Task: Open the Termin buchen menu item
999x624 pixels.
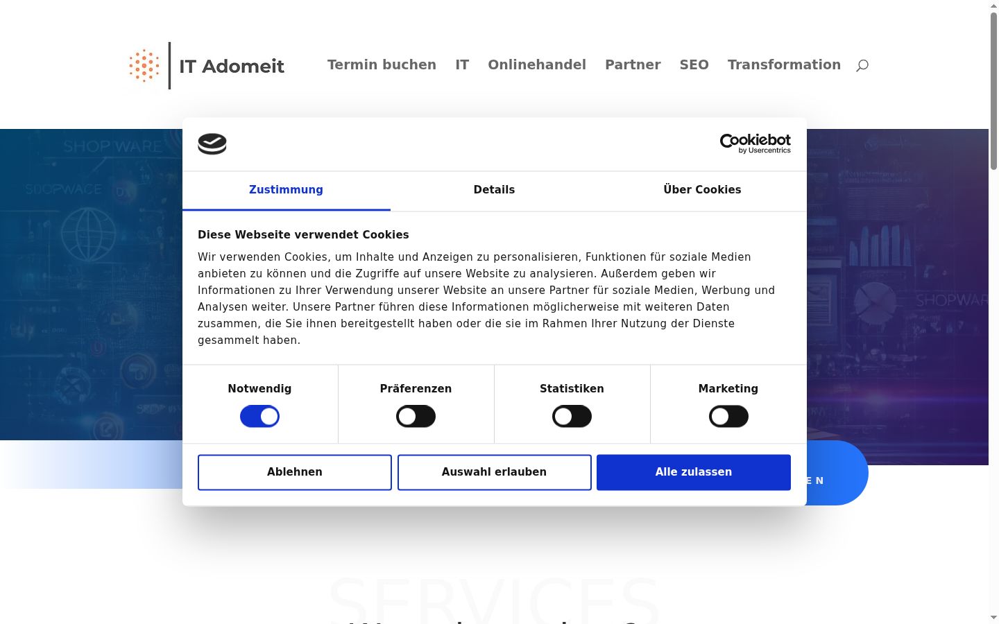Action: pos(382,64)
